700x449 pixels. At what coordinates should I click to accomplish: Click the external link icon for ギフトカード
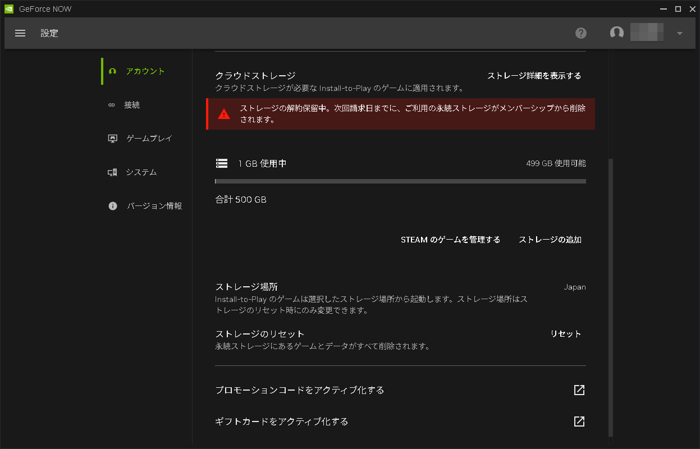coord(579,421)
